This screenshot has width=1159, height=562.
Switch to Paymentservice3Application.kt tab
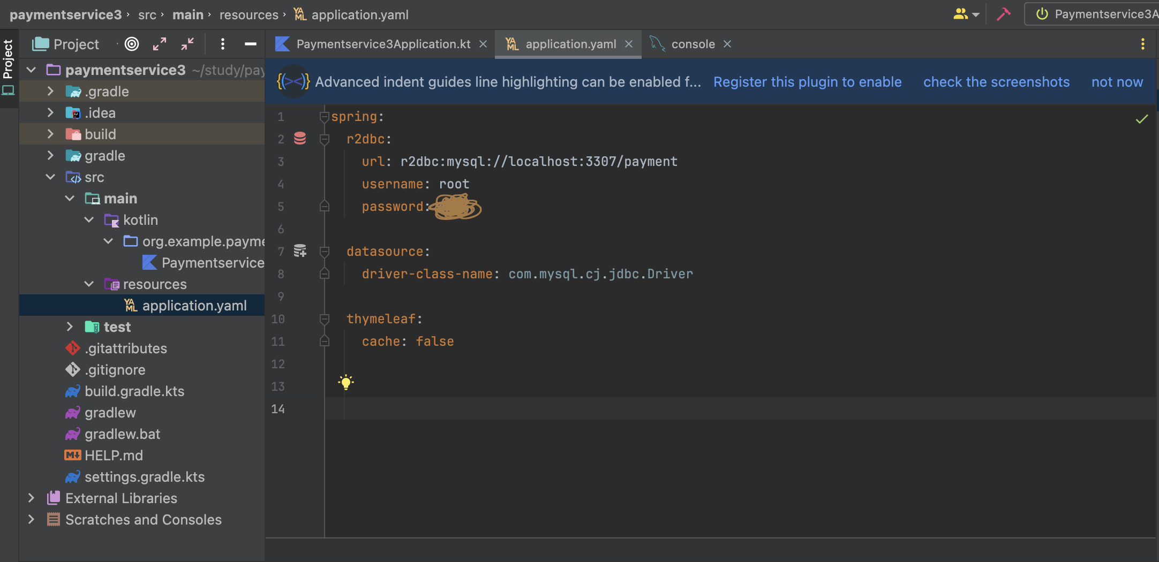[x=382, y=44]
